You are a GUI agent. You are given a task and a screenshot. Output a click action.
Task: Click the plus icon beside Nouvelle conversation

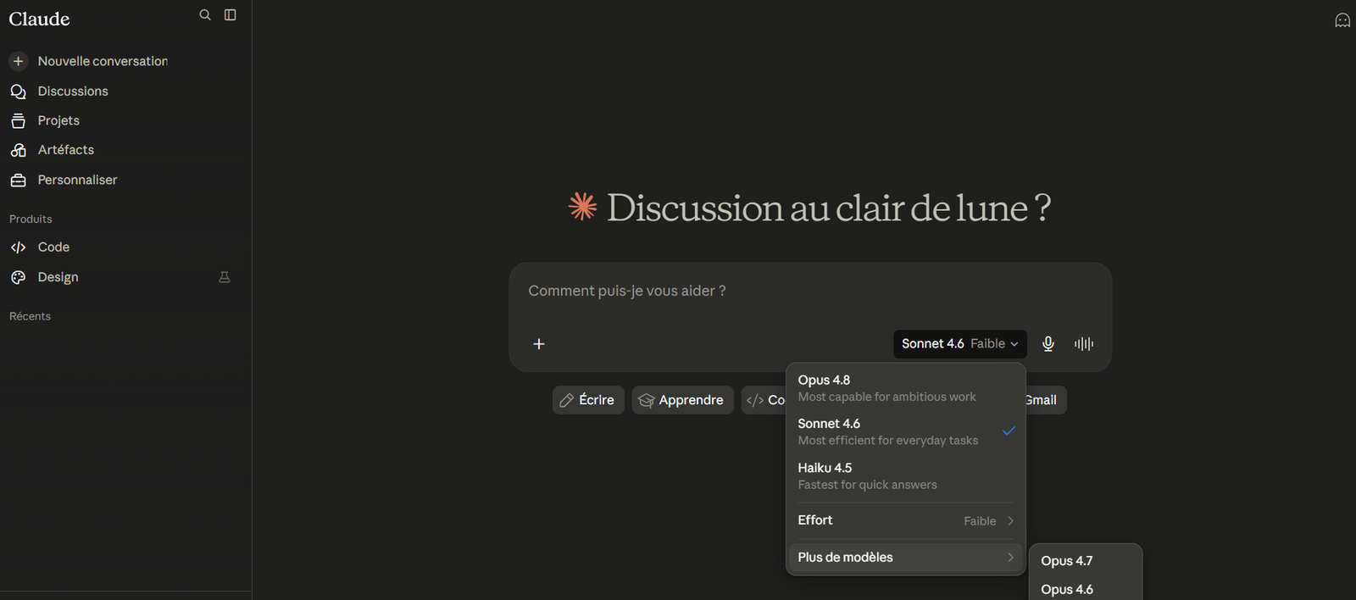pyautogui.click(x=18, y=61)
